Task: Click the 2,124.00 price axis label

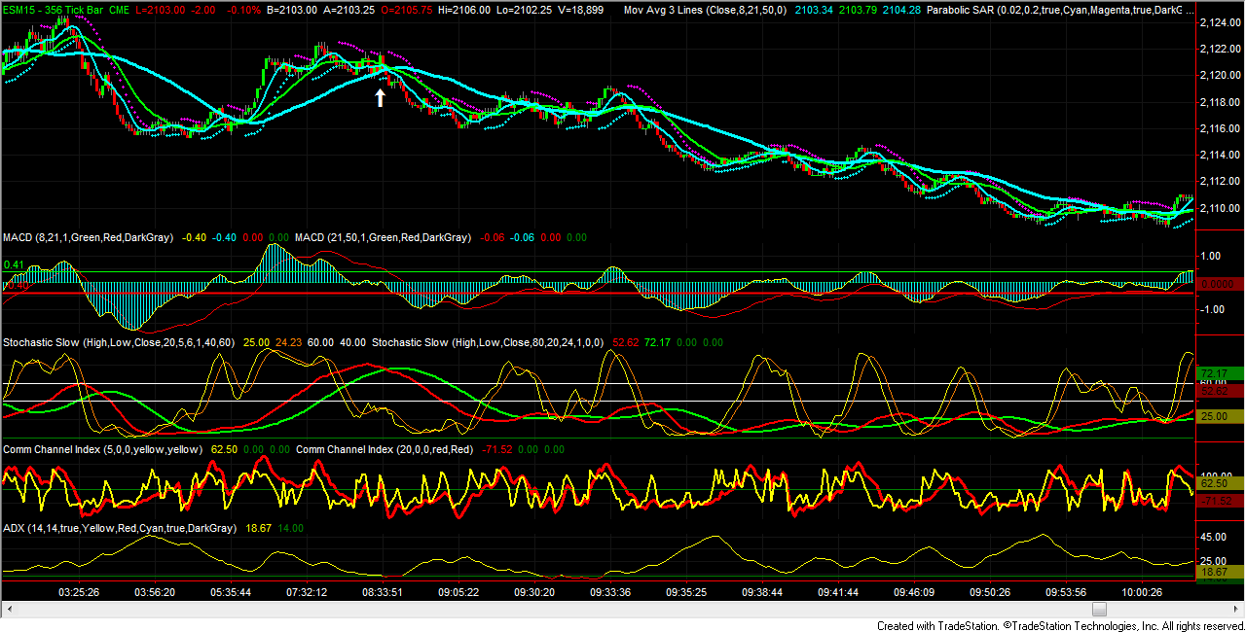Action: click(x=1219, y=22)
